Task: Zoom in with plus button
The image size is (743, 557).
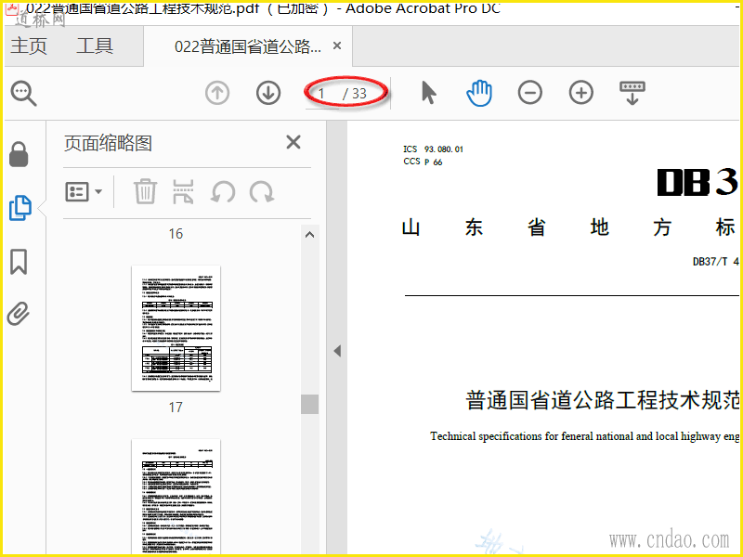Action: (581, 92)
